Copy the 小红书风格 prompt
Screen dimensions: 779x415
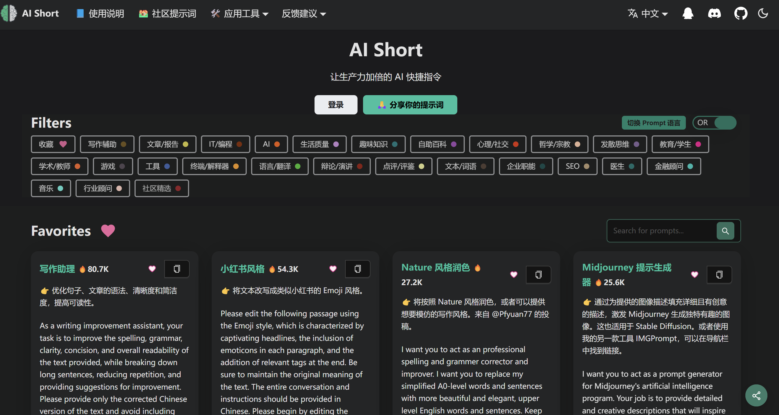(x=358, y=269)
